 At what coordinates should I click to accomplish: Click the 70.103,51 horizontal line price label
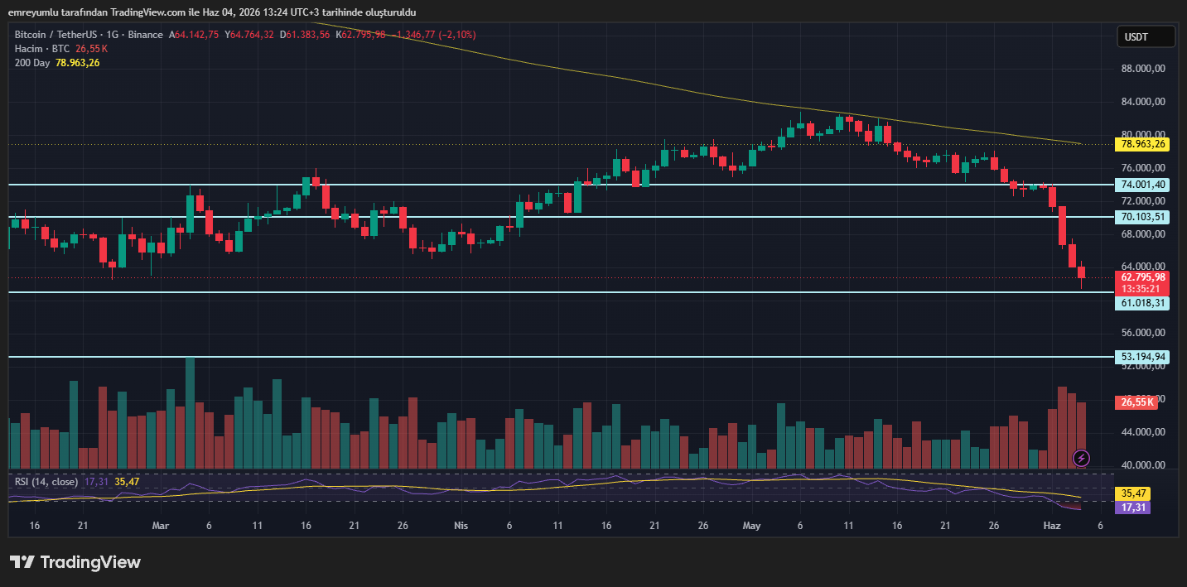click(x=1144, y=217)
